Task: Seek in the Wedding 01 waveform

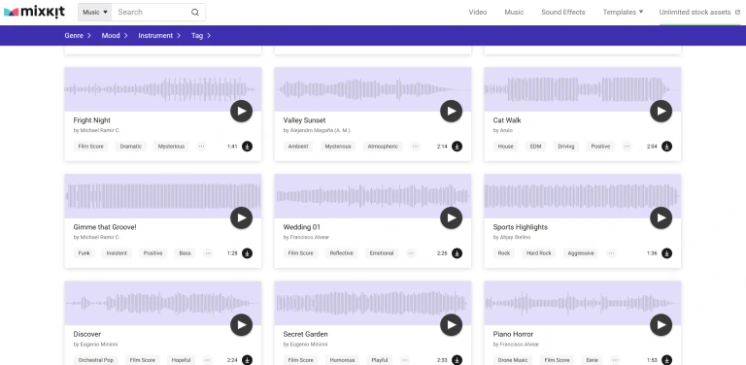Action: tap(373, 196)
